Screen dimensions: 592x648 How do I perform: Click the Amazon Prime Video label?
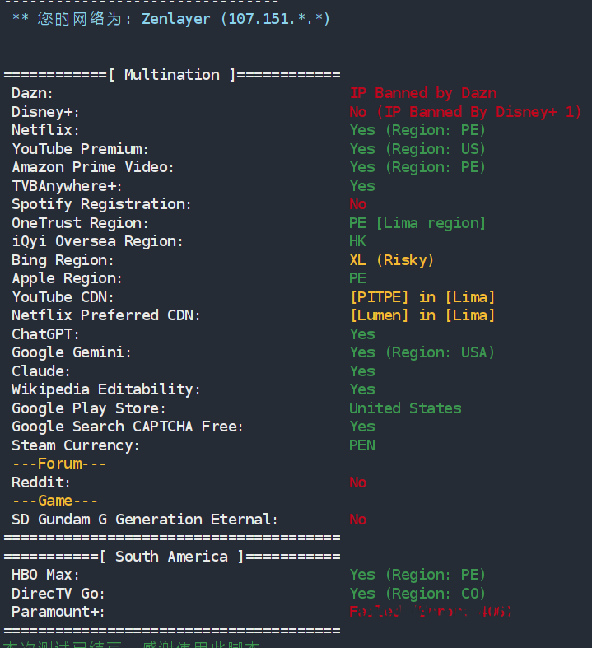pyautogui.click(x=93, y=167)
